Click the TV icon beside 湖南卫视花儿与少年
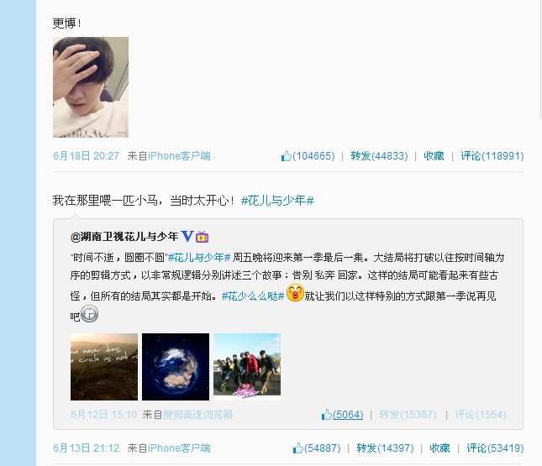Viewport: 542px width, 466px height. [x=203, y=237]
